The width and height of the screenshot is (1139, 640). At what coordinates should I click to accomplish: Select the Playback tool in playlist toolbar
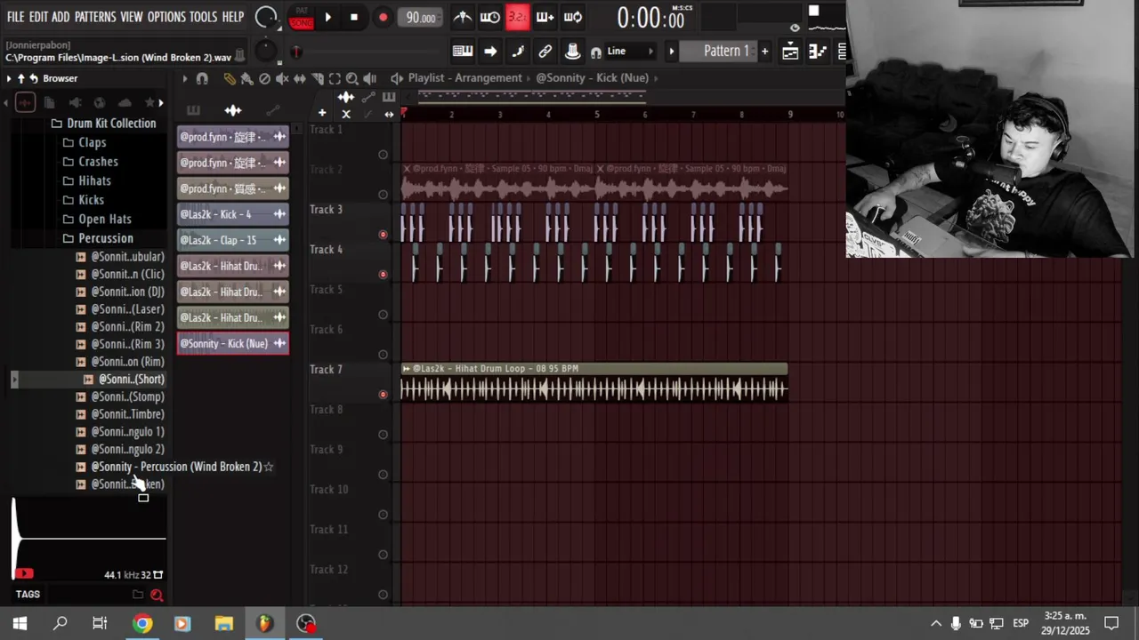(x=370, y=78)
